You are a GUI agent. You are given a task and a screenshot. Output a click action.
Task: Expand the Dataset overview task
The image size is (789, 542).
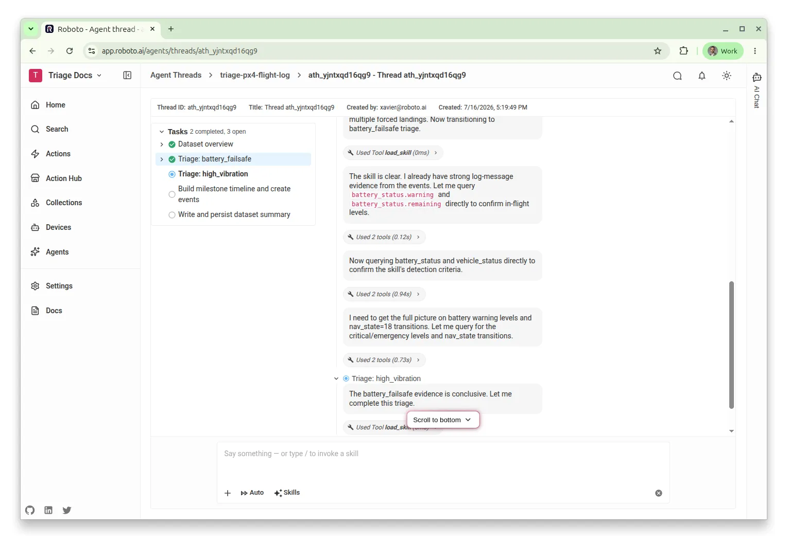point(162,144)
